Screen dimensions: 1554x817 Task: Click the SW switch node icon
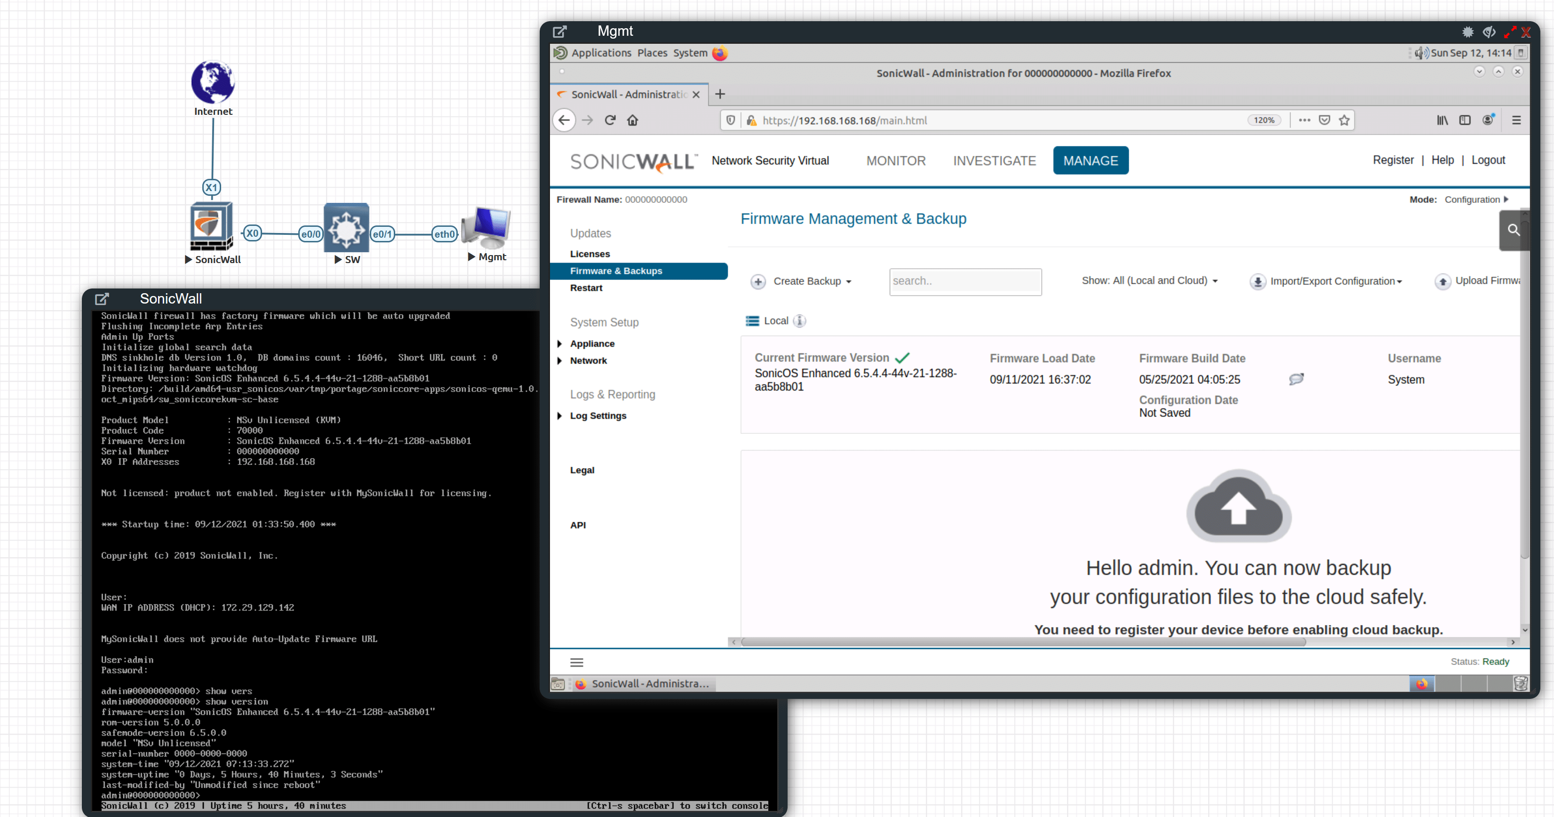click(346, 228)
